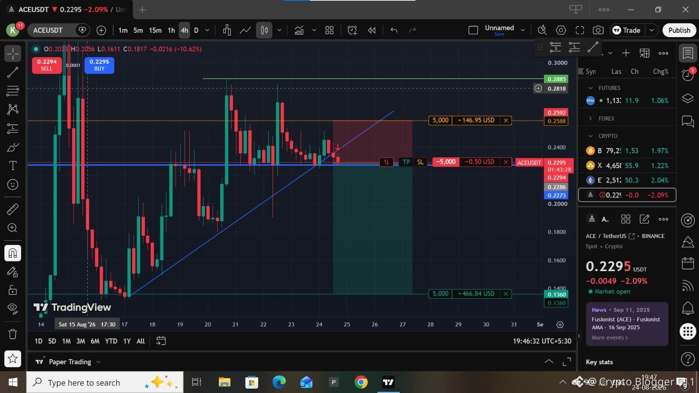Screen dimensions: 699x393
Task: Open the chats panel in right sidebar
Action: (x=688, y=121)
